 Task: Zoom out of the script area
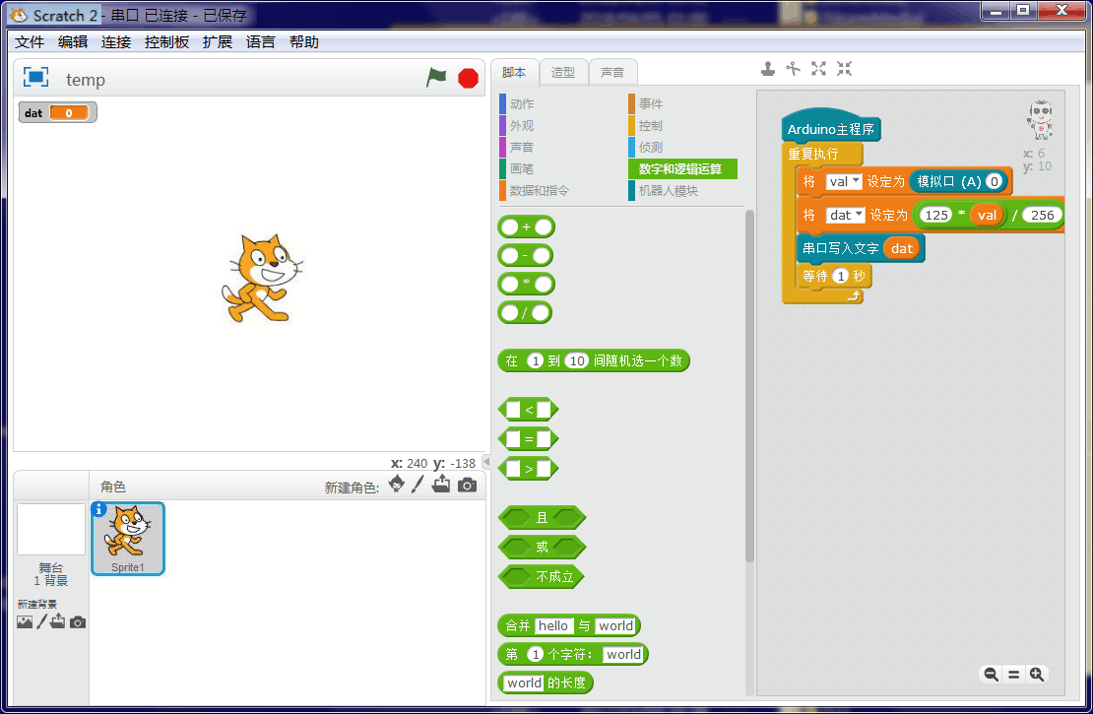coord(991,675)
